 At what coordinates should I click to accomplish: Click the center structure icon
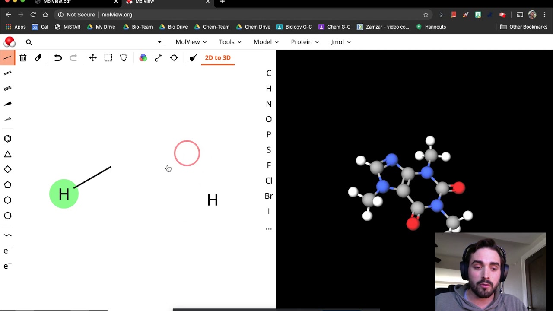[x=174, y=57]
